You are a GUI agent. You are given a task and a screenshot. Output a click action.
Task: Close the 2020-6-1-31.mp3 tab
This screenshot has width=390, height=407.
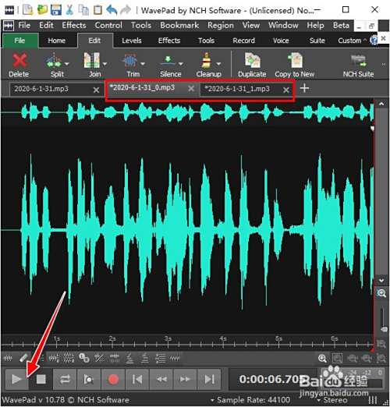point(96,90)
